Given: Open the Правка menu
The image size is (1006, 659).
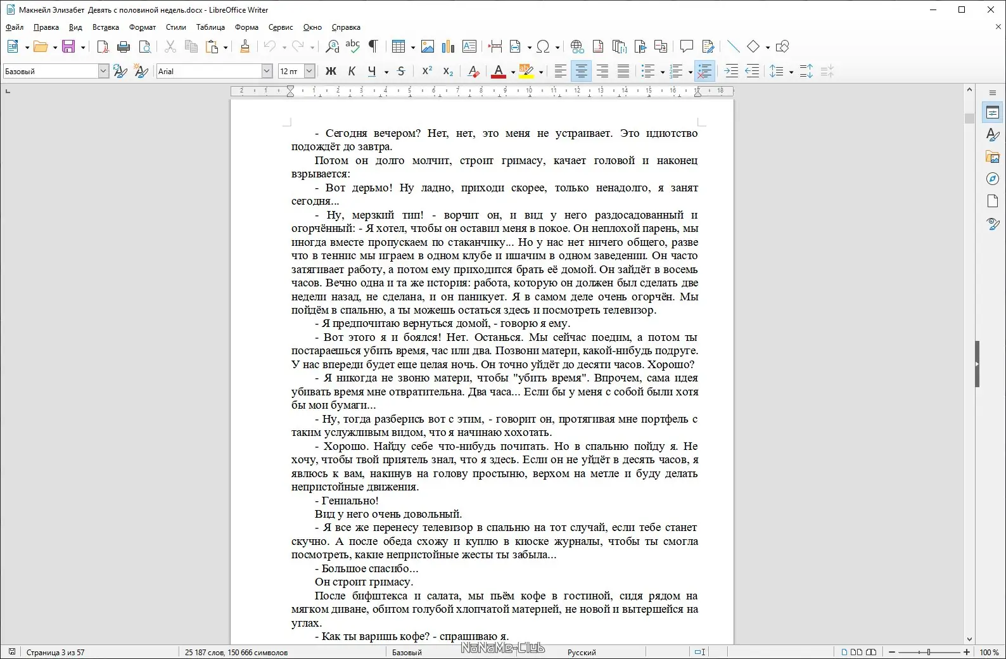Looking at the screenshot, I should 46,27.
